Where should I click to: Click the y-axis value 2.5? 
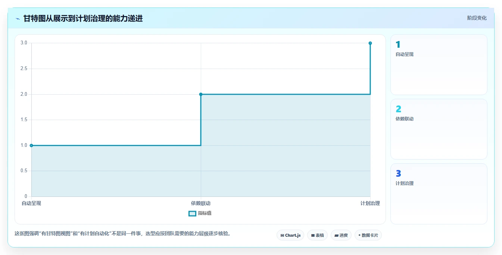tap(24, 69)
